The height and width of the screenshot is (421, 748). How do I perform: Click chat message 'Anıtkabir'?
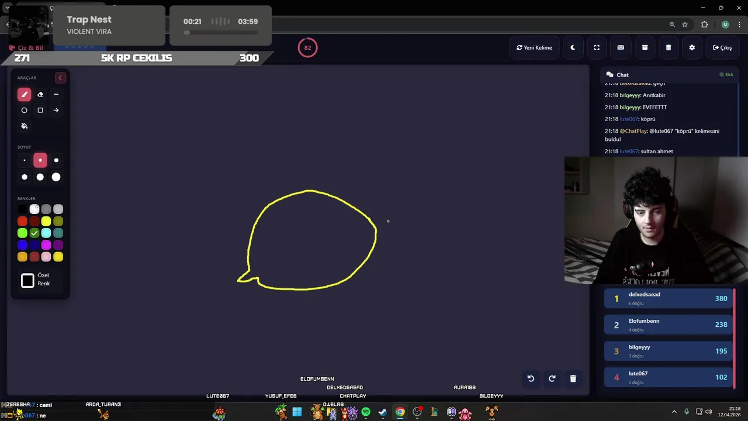tap(654, 95)
